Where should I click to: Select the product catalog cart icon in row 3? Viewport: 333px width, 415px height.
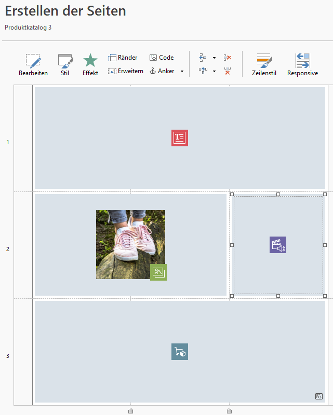(180, 352)
